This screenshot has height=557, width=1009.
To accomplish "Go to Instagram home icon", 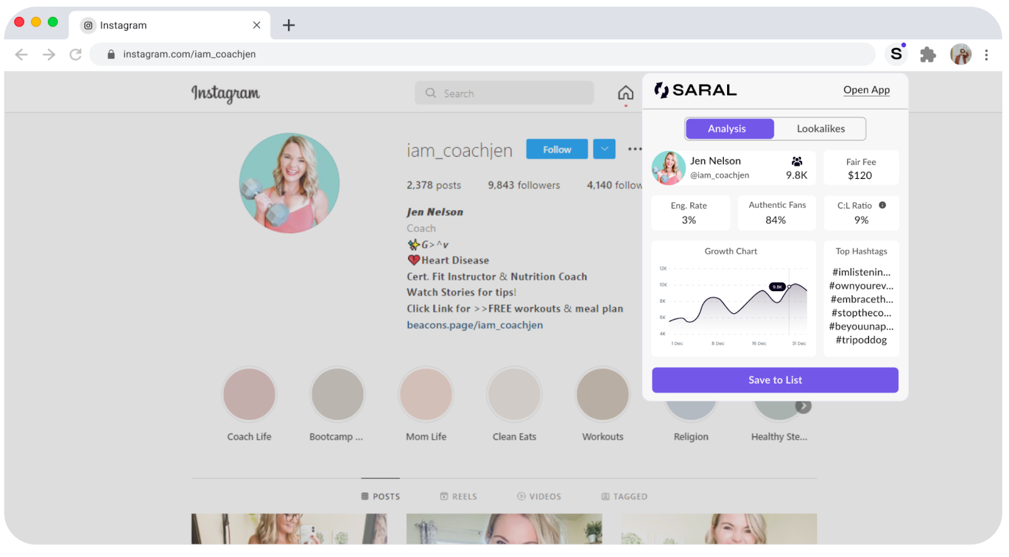I will pos(626,93).
